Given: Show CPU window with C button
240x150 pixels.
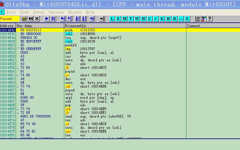Looking at the screenshot, I should [149, 19].
